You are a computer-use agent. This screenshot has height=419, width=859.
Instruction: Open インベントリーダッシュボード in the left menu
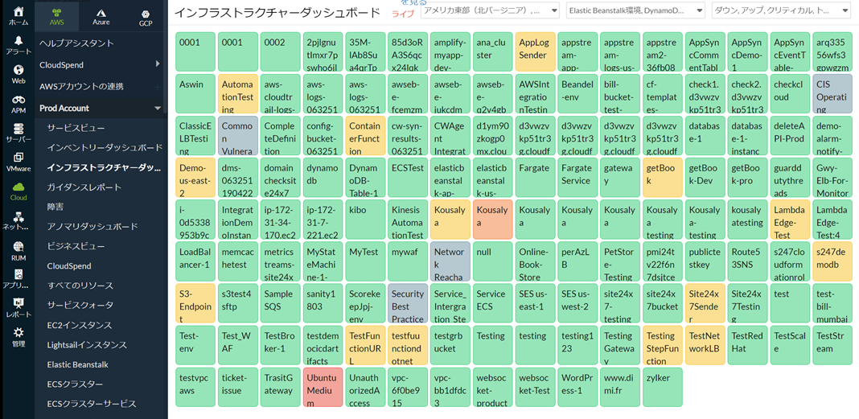[105, 148]
